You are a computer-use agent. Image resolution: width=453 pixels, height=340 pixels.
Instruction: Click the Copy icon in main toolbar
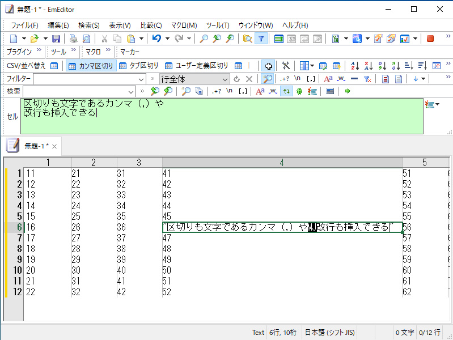tap(117, 39)
